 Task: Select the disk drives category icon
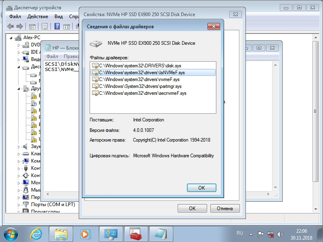[26, 67]
